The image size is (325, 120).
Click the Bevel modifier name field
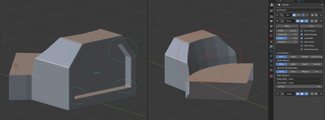pyautogui.click(x=290, y=21)
